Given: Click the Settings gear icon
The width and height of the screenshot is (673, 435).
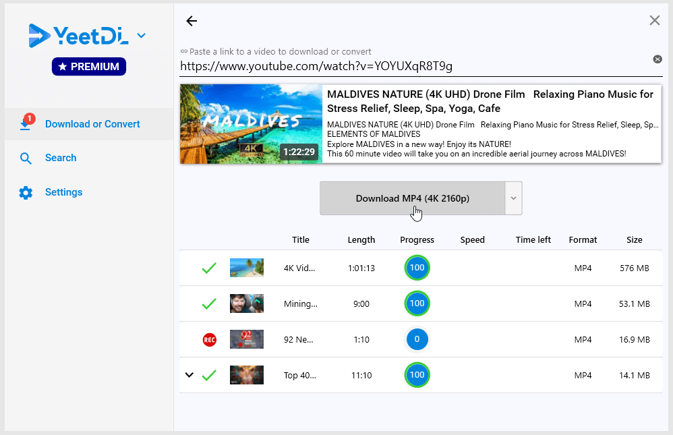Looking at the screenshot, I should coord(26,193).
